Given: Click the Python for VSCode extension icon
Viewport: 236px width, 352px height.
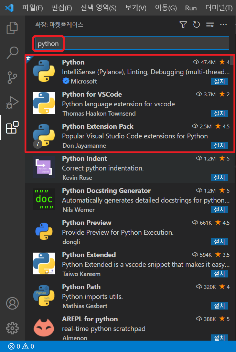Looking at the screenshot, I should pyautogui.click(x=44, y=103).
